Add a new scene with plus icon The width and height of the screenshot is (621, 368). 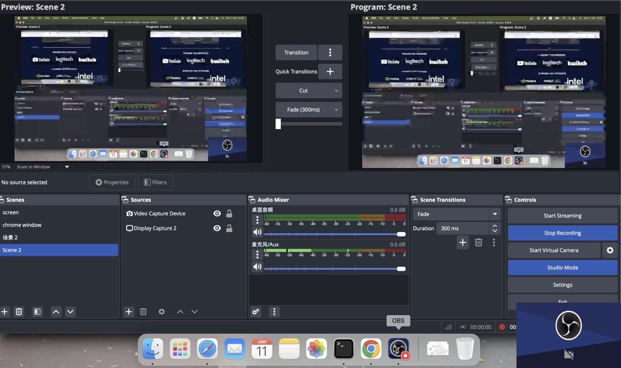click(x=4, y=312)
